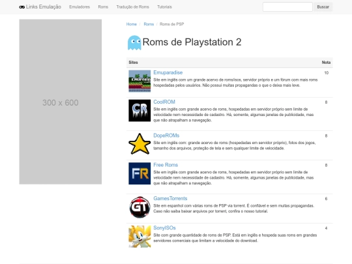This screenshot has height=264, width=352.
Task: Click the SonyISOs Tails fox image
Action: point(139,237)
